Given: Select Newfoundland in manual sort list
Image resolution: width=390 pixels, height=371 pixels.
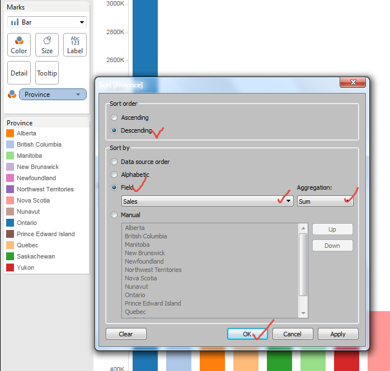Looking at the screenshot, I should pos(144,261).
